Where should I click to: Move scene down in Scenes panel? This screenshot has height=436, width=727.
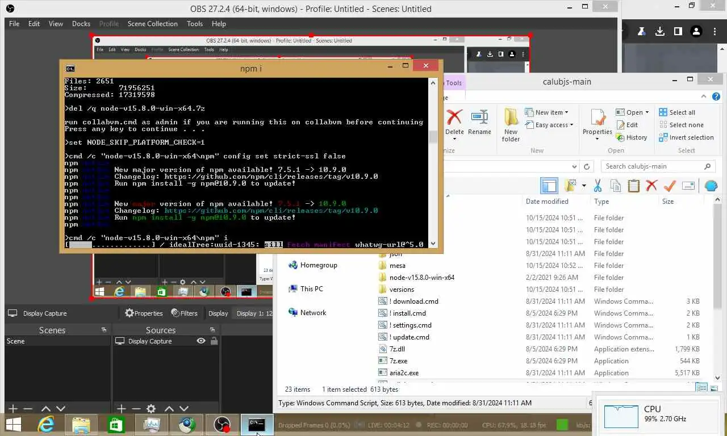click(61, 409)
